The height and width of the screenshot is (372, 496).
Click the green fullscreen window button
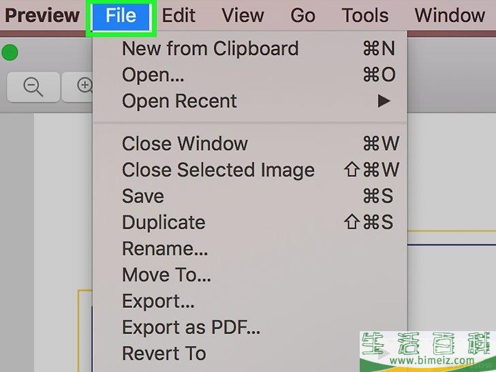point(10,52)
